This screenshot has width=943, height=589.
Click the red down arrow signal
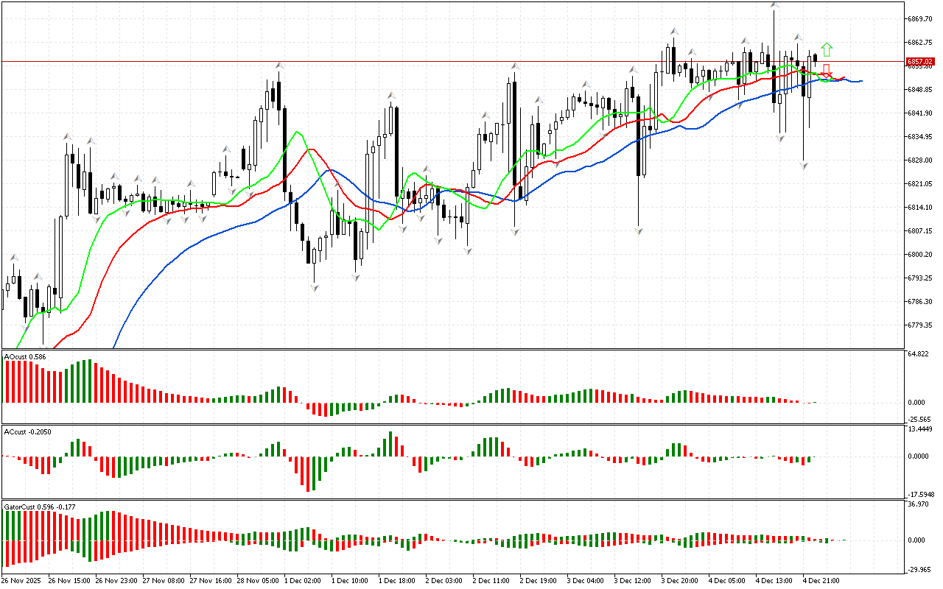point(826,71)
